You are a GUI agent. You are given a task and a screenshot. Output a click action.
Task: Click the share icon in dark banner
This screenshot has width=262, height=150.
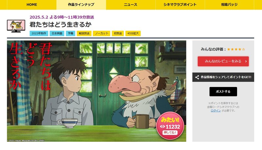pyautogui.click(x=197, y=77)
